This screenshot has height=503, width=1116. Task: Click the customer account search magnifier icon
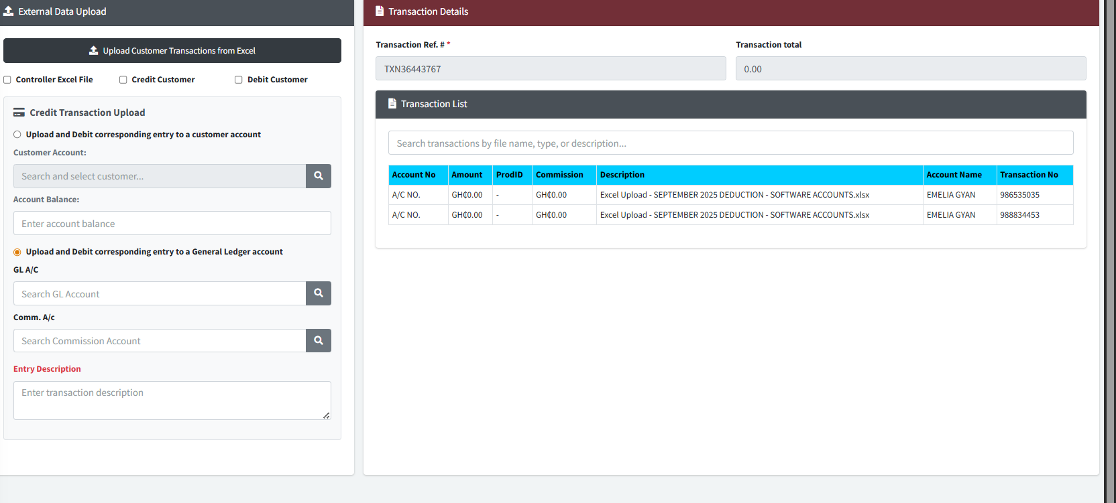(319, 176)
